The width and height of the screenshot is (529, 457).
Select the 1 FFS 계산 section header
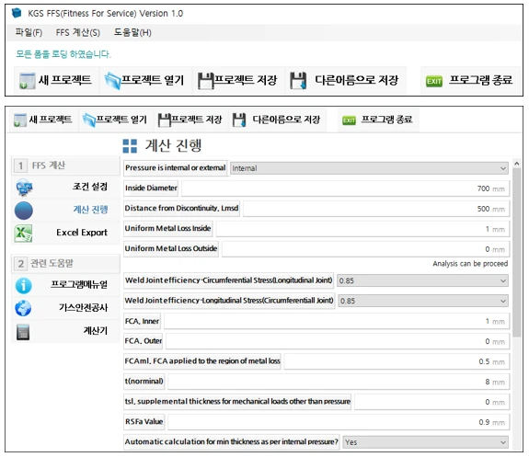(65, 166)
